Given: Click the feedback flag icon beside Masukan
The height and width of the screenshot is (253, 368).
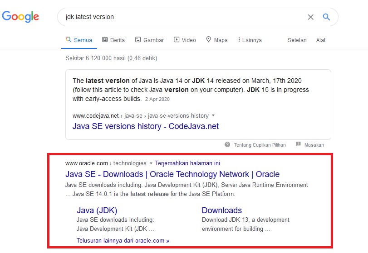Looking at the screenshot, I should [298, 144].
